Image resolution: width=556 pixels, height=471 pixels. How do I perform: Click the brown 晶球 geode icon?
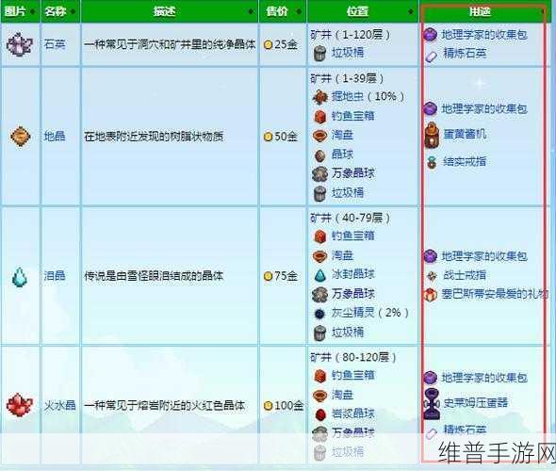coord(319,154)
